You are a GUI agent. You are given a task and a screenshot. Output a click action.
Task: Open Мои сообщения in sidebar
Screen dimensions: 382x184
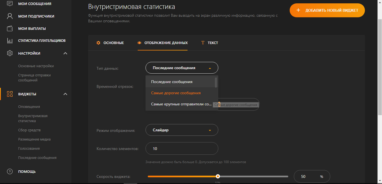click(35, 4)
